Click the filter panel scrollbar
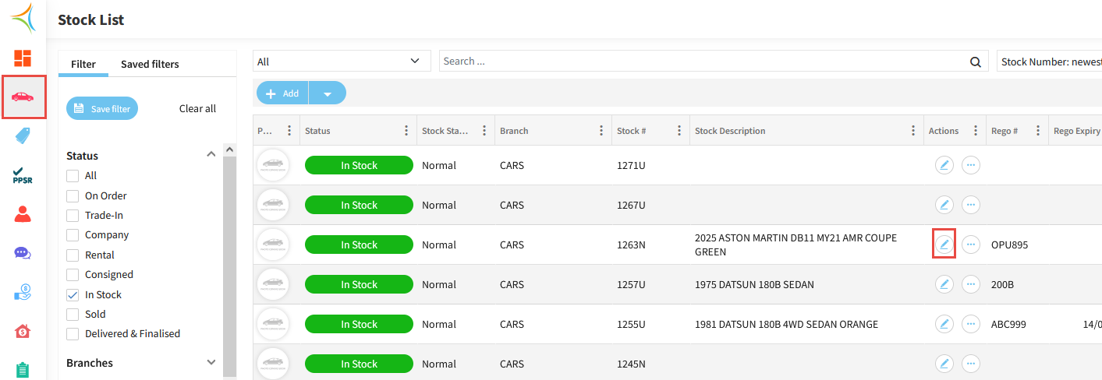The image size is (1102, 380). 229,265
